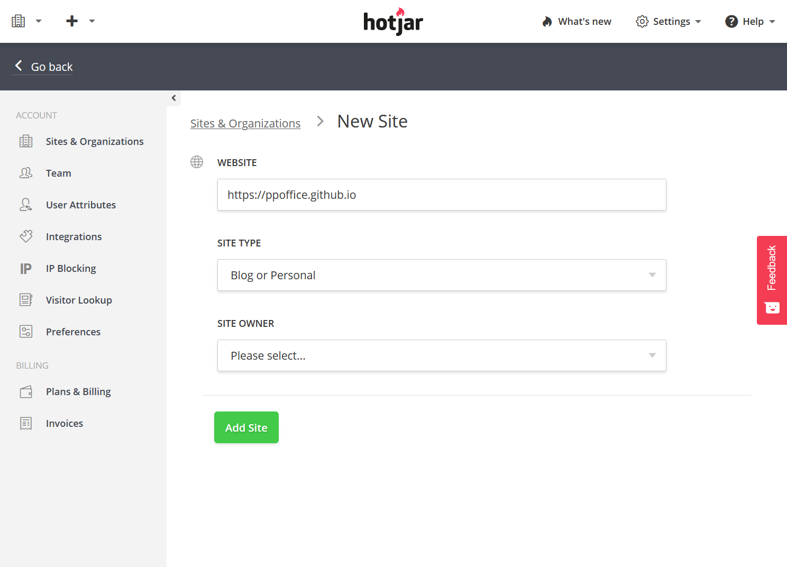
Task: Click the What's new flame icon
Action: coord(547,22)
